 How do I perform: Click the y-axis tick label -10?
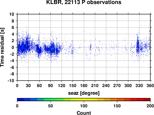pyautogui.click(x=11, y=81)
